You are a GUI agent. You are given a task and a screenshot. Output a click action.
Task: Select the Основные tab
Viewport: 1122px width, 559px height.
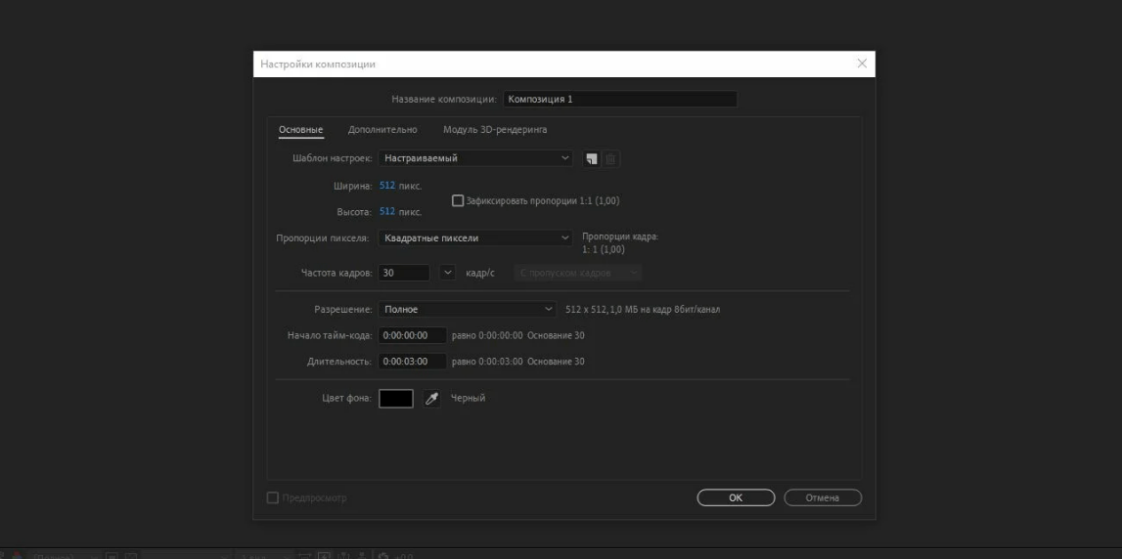point(300,130)
